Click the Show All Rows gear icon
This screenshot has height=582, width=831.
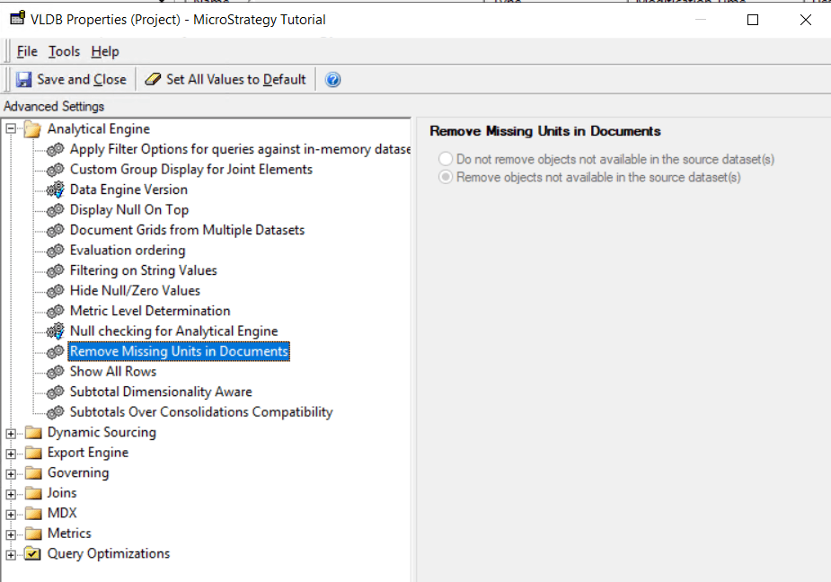(55, 372)
